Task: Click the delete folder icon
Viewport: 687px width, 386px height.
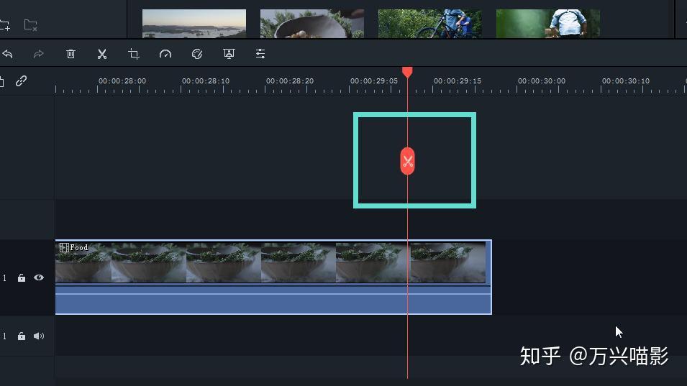Action: (x=30, y=25)
